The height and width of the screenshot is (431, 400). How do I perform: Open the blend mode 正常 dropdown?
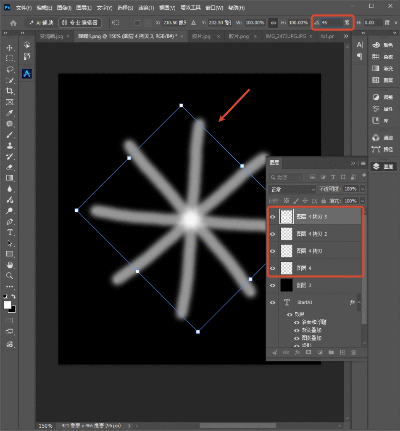tap(292, 189)
